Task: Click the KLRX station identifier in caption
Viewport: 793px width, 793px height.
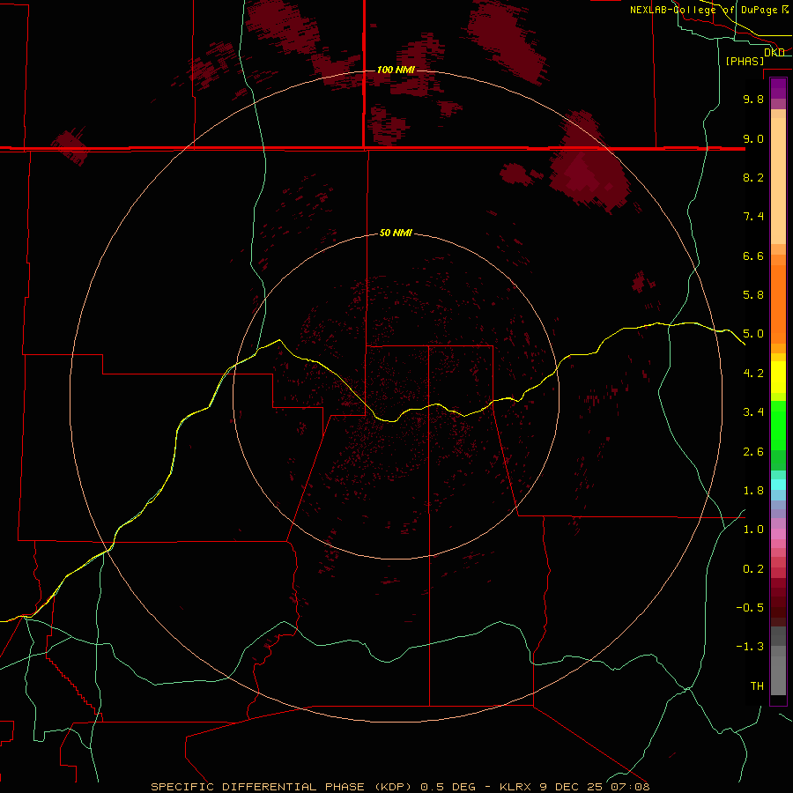Action: (515, 787)
